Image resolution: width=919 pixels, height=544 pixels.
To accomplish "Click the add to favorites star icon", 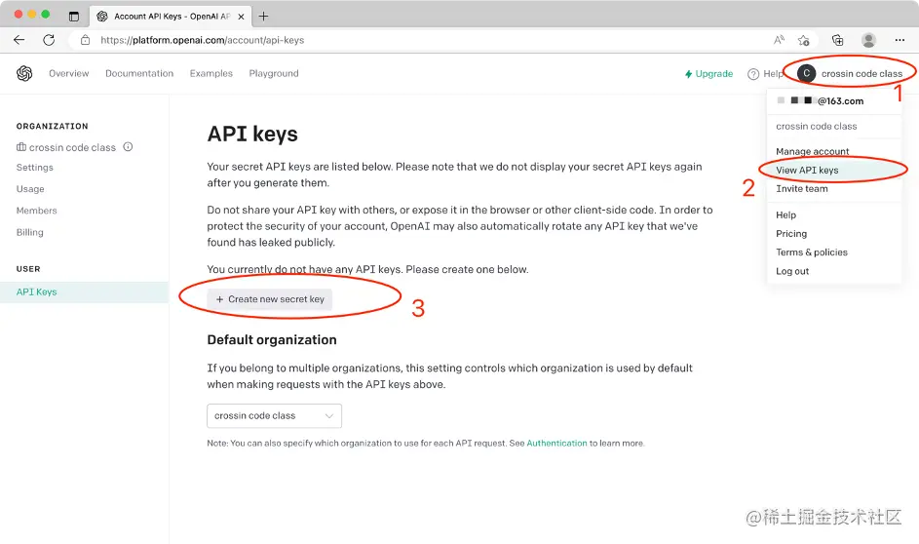I will (804, 40).
